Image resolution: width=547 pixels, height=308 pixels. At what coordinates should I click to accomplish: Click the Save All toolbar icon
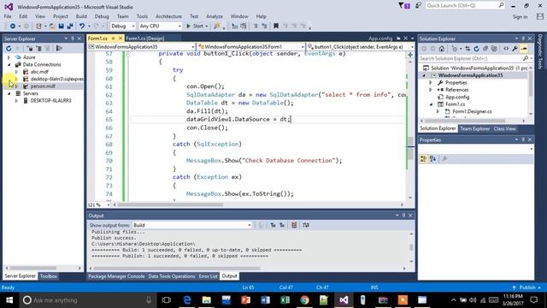pyautogui.click(x=70, y=26)
